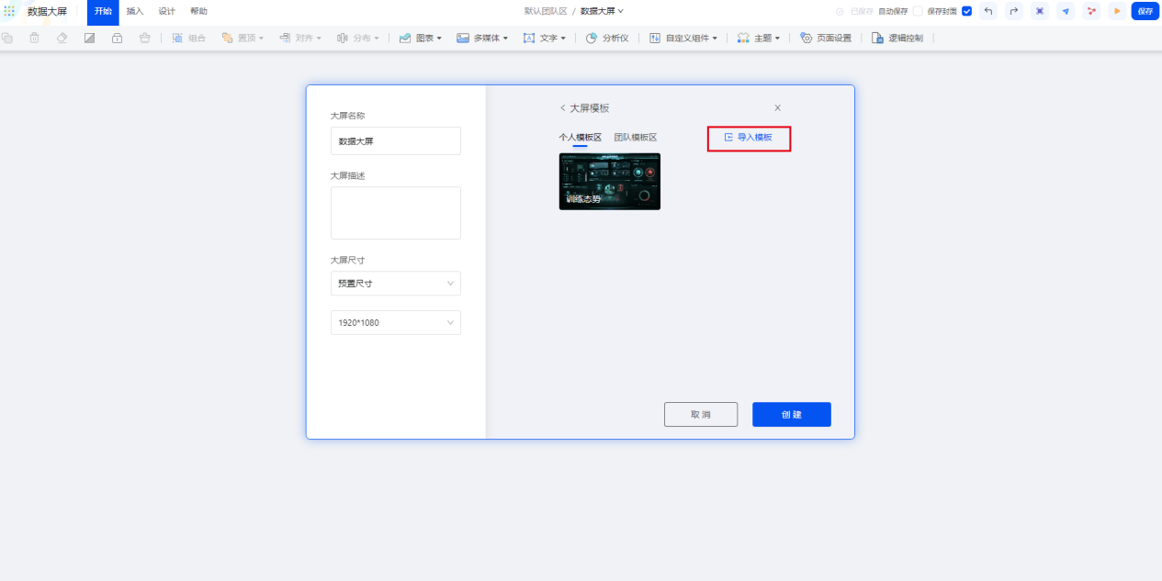This screenshot has height=581, width=1162.
Task: Click the redo arrow icon
Action: [1014, 11]
